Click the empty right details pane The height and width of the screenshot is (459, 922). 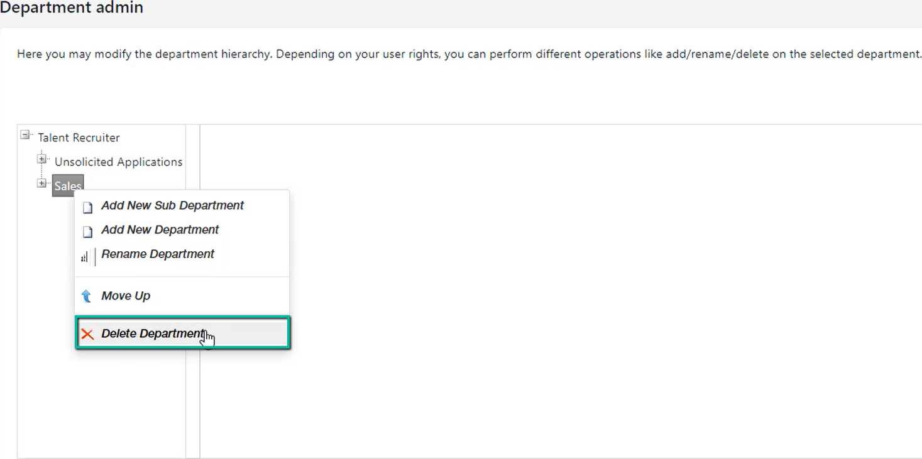point(559,291)
